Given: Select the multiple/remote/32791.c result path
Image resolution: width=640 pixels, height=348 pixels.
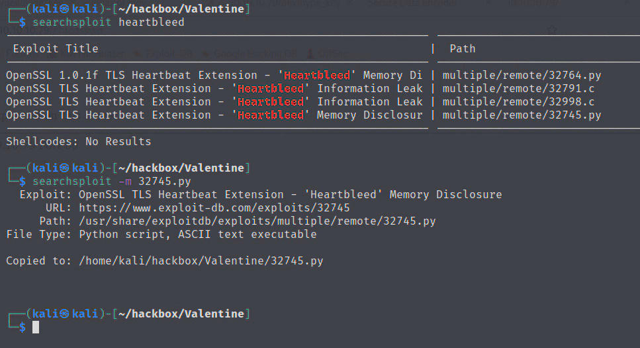Looking at the screenshot, I should (x=518, y=88).
